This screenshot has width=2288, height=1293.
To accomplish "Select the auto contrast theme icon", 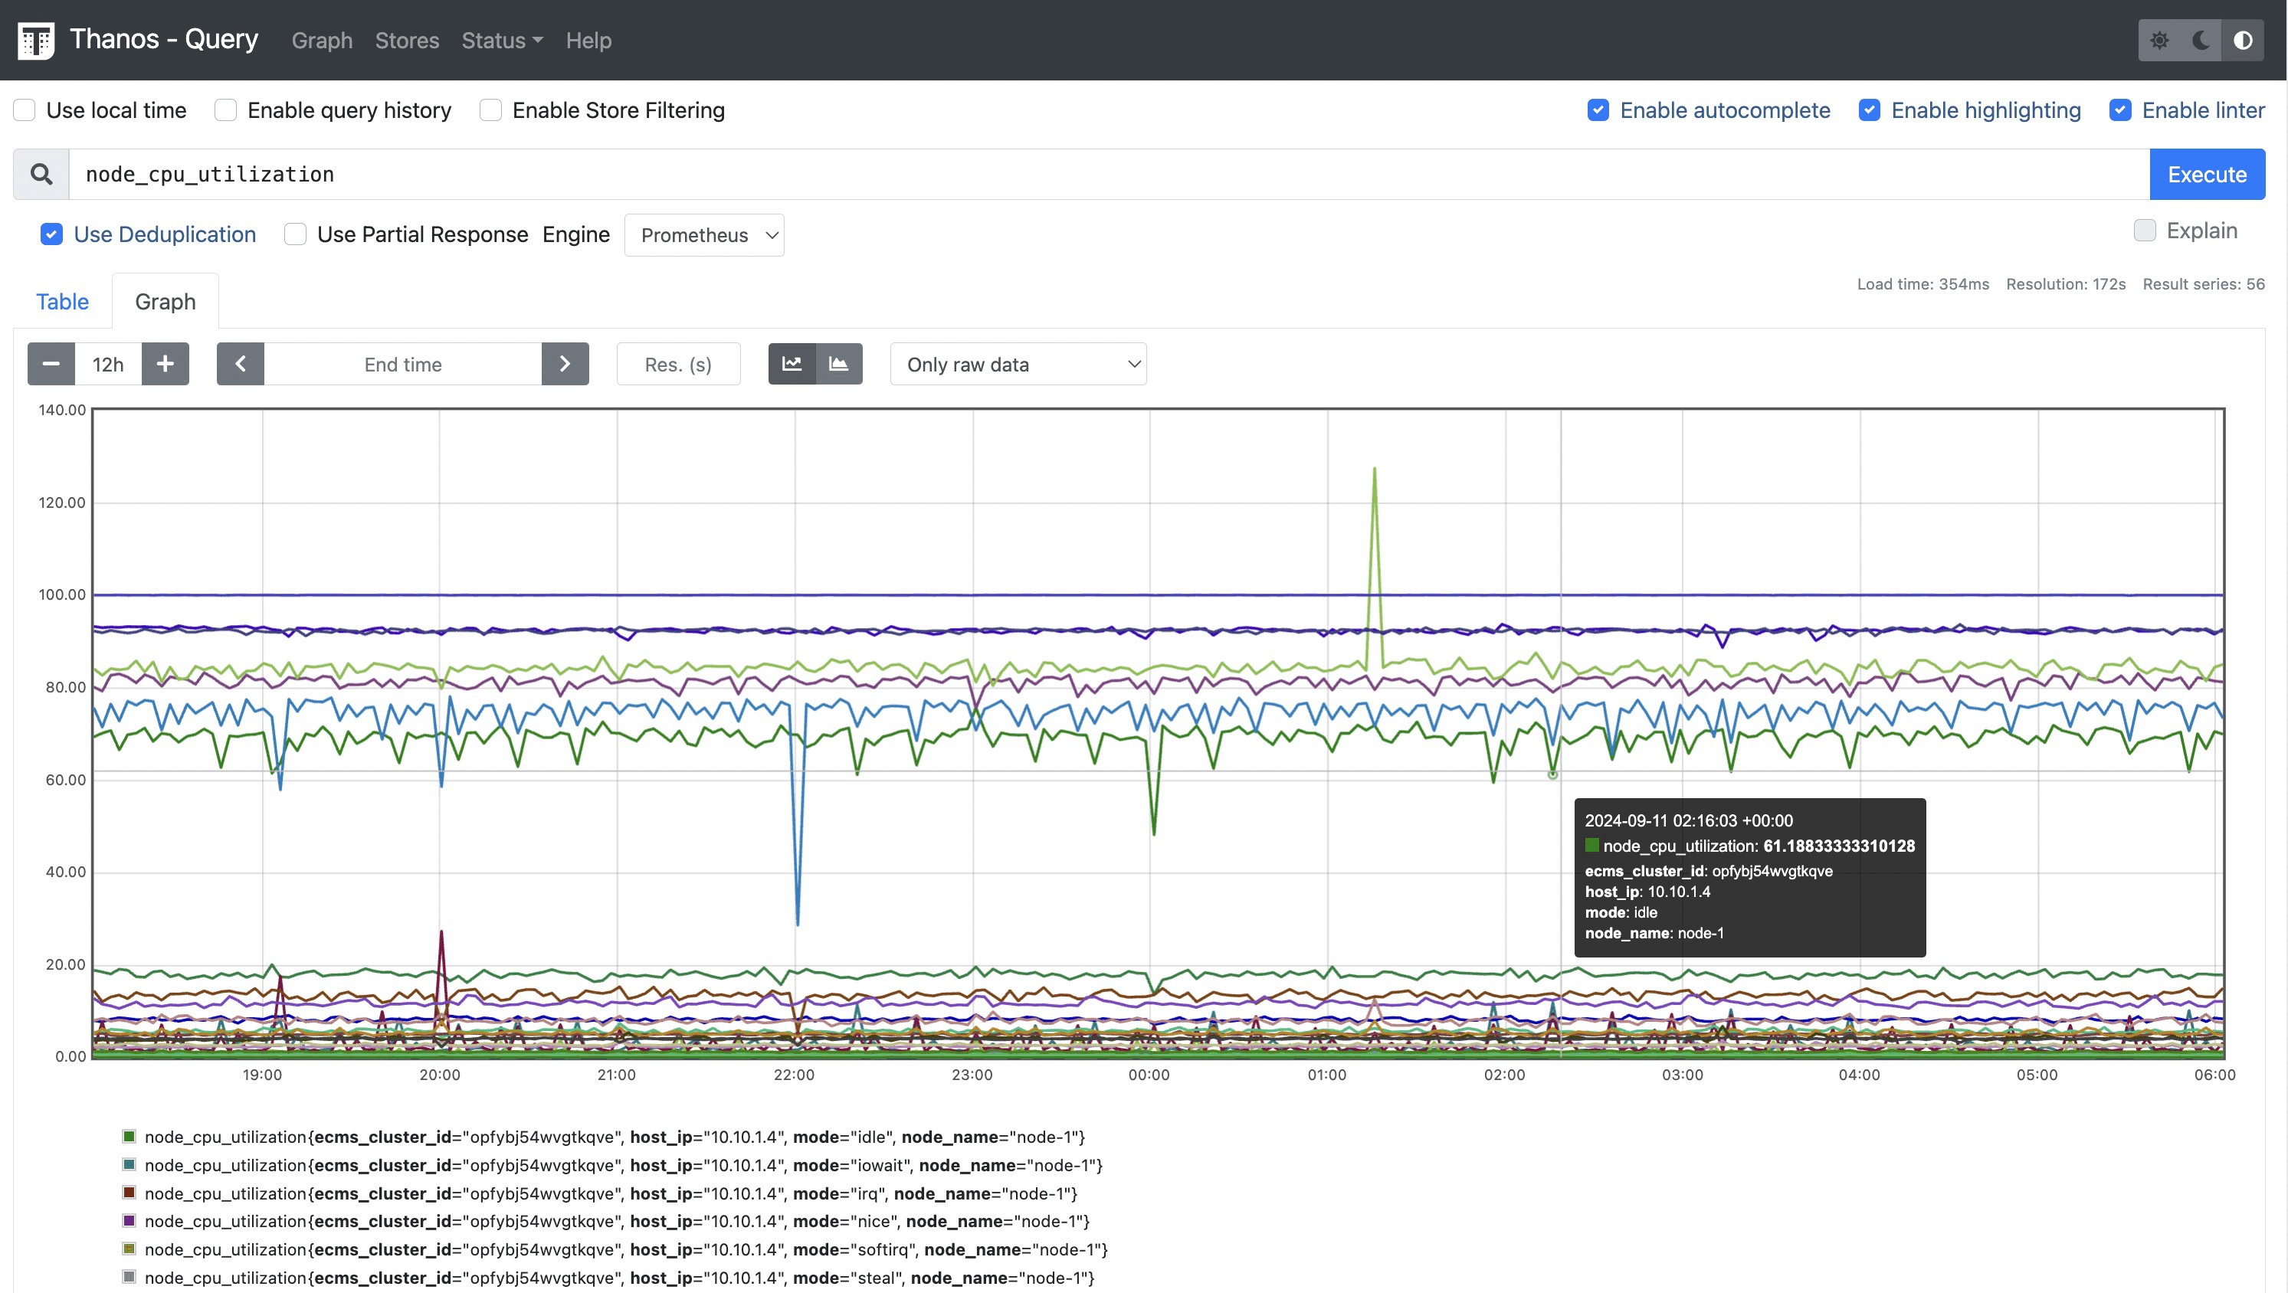I will click(2242, 40).
